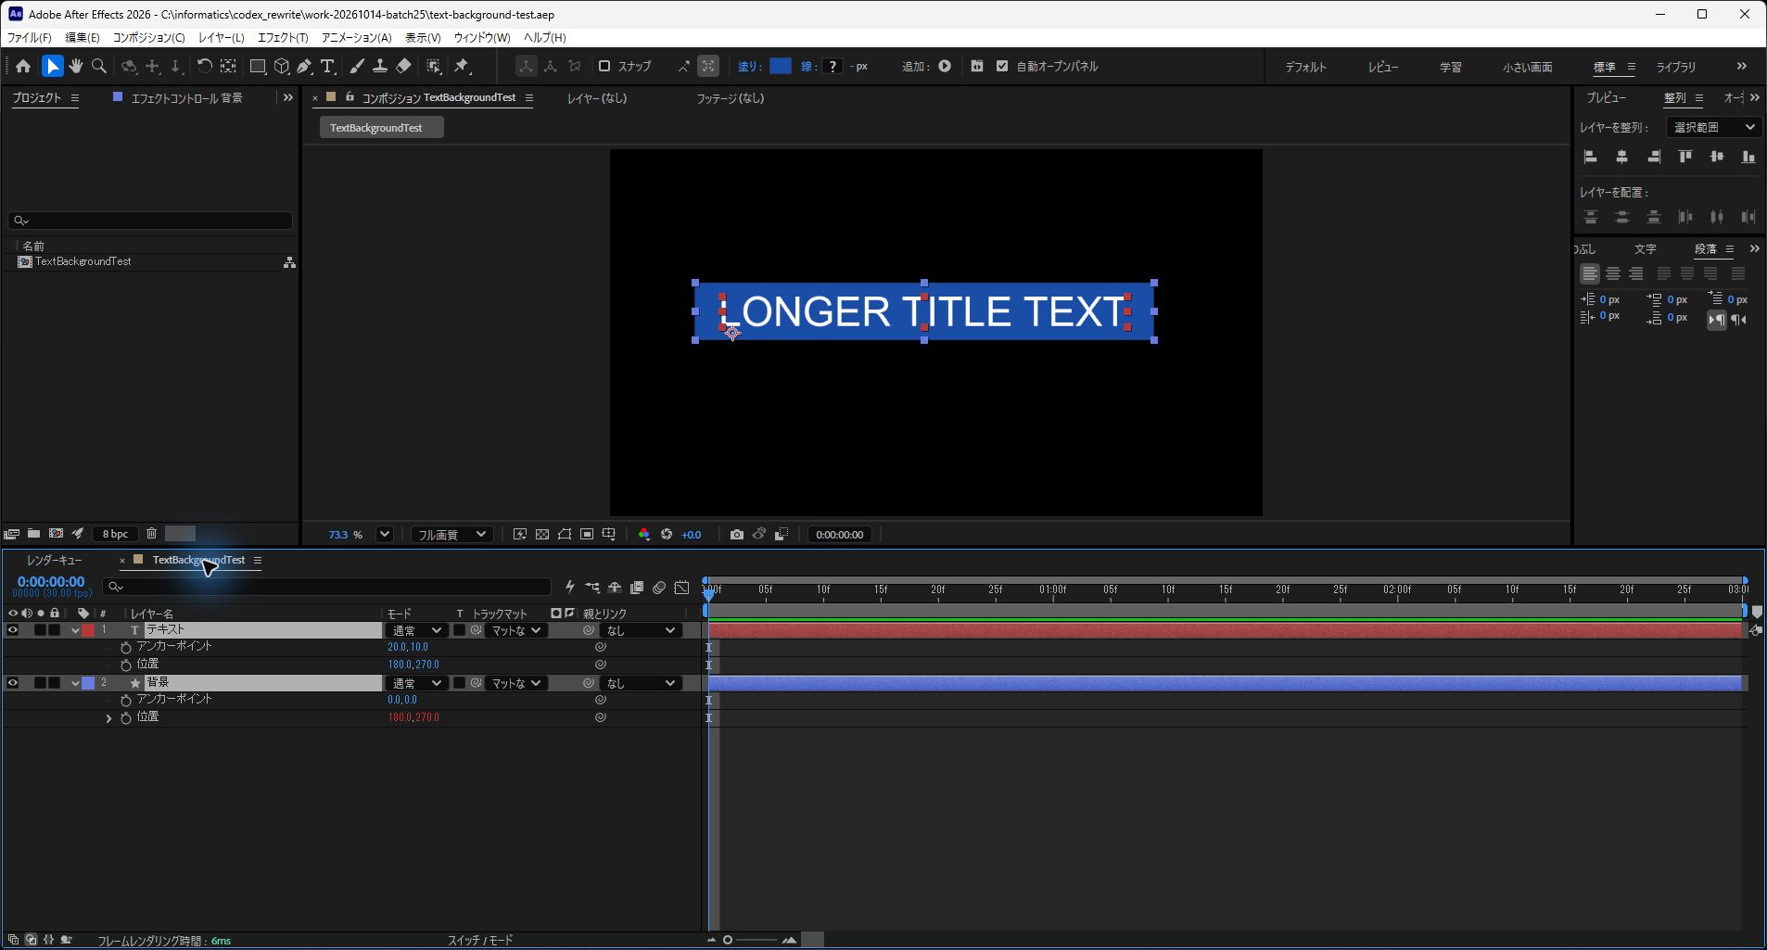Select the Eraser tool

pos(403,66)
